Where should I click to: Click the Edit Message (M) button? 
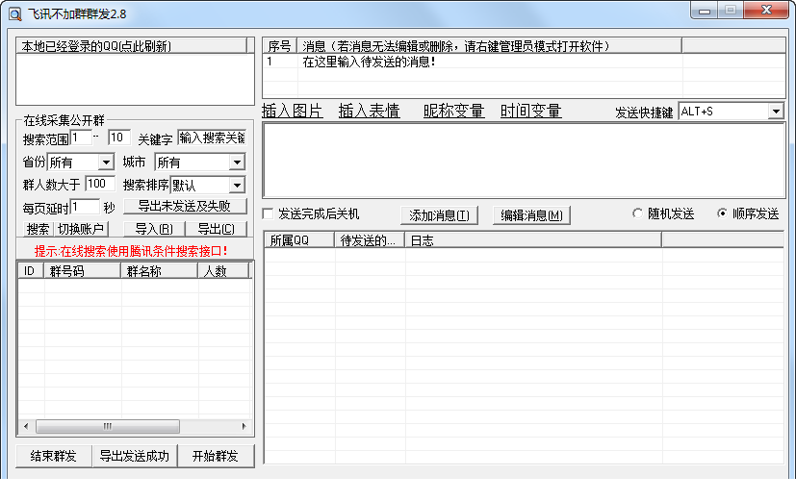tap(531, 215)
